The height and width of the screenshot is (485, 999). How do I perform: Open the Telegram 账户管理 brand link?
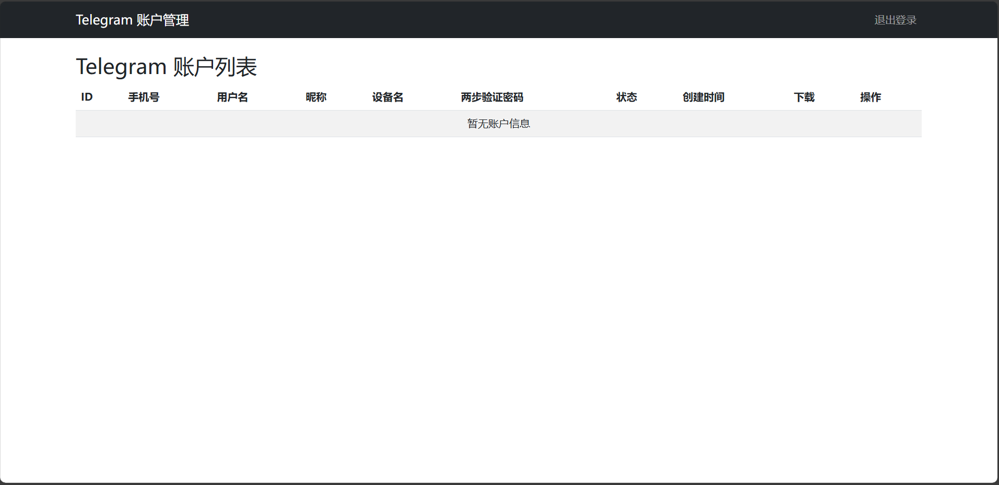[x=132, y=20]
